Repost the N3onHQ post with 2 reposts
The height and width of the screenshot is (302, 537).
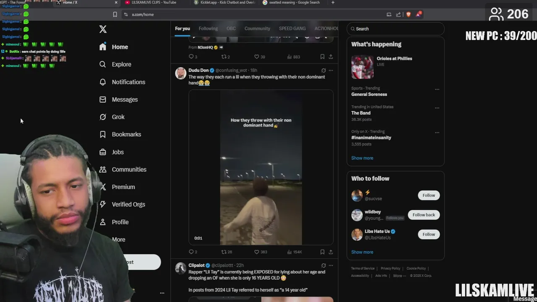point(226,57)
